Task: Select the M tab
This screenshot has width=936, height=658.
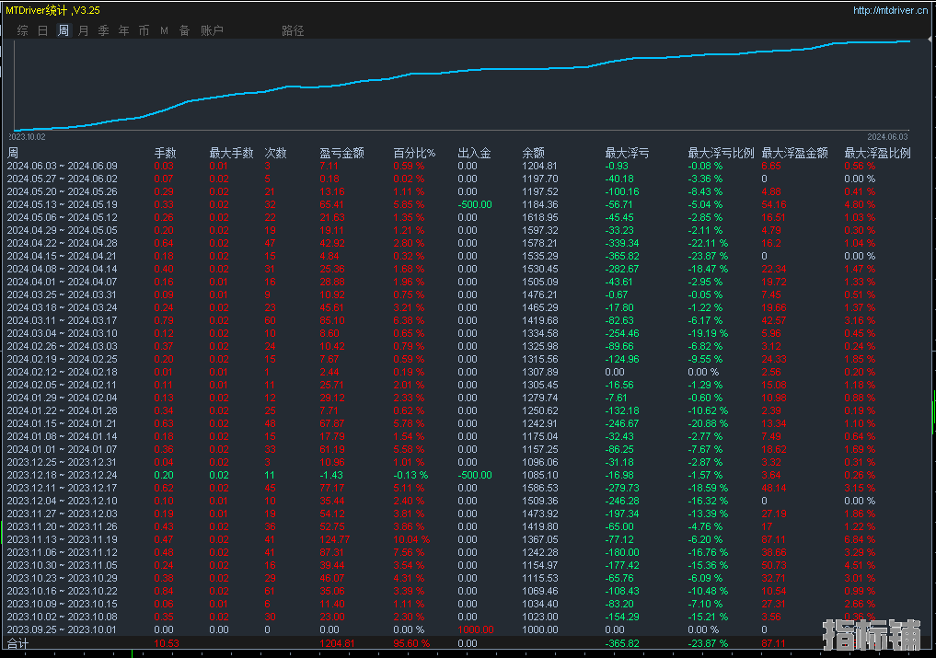Action: click(x=164, y=30)
